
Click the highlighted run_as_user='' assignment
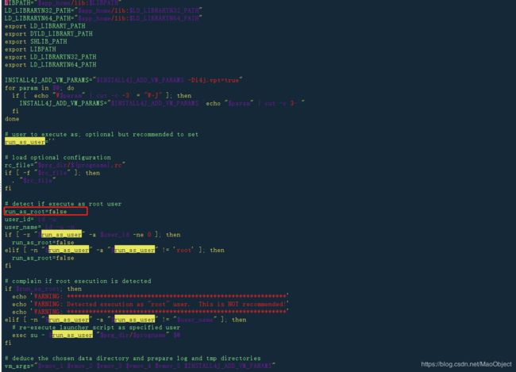tap(29, 142)
